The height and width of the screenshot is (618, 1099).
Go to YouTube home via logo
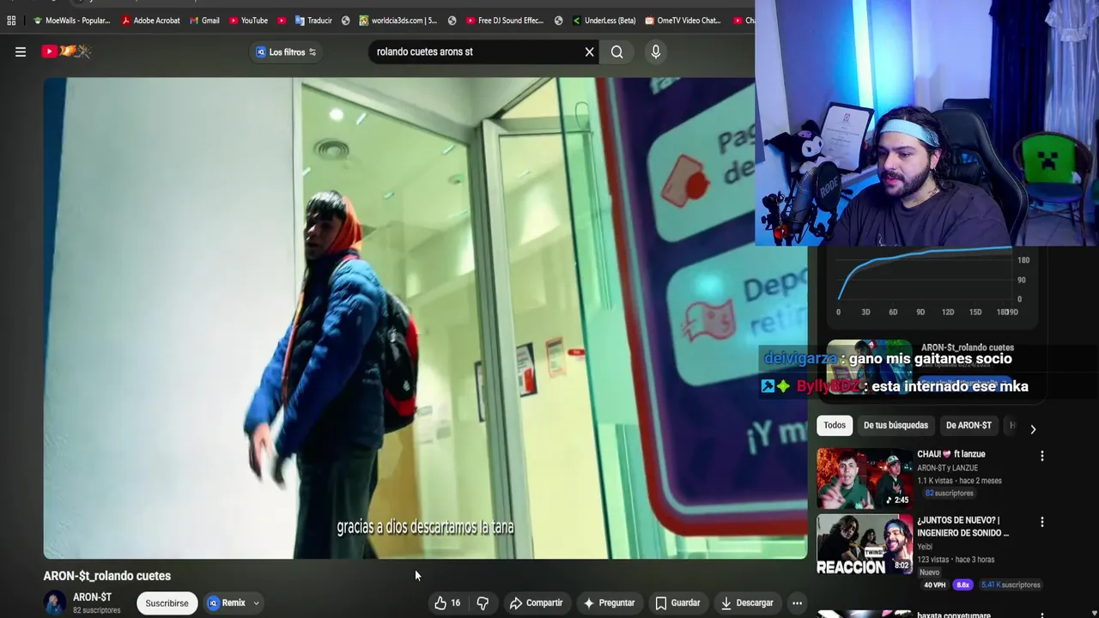(x=66, y=51)
